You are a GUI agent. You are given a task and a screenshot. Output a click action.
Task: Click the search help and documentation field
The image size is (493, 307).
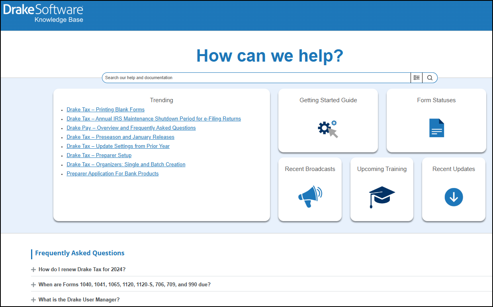coord(256,78)
